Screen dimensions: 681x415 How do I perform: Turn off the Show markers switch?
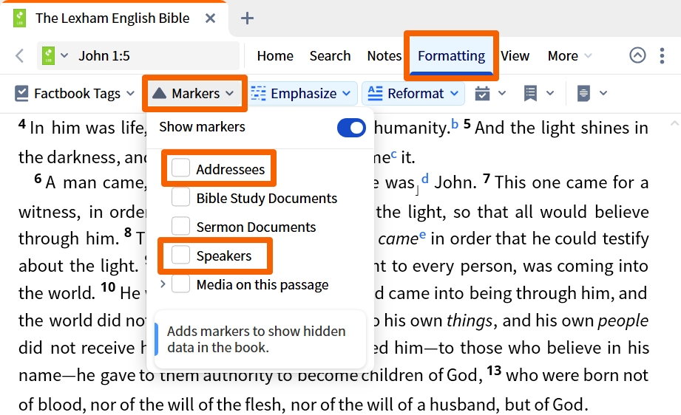click(351, 128)
